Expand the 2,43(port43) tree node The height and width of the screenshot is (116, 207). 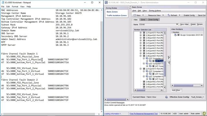pos(141,48)
